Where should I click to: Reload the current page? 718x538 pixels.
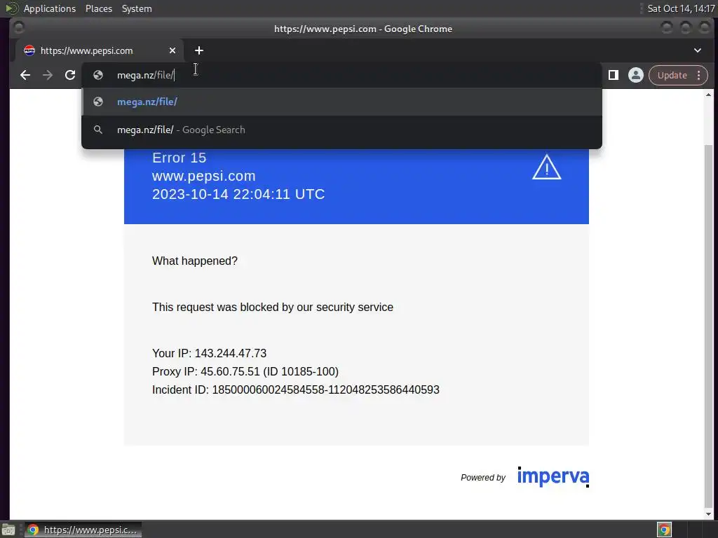70,75
